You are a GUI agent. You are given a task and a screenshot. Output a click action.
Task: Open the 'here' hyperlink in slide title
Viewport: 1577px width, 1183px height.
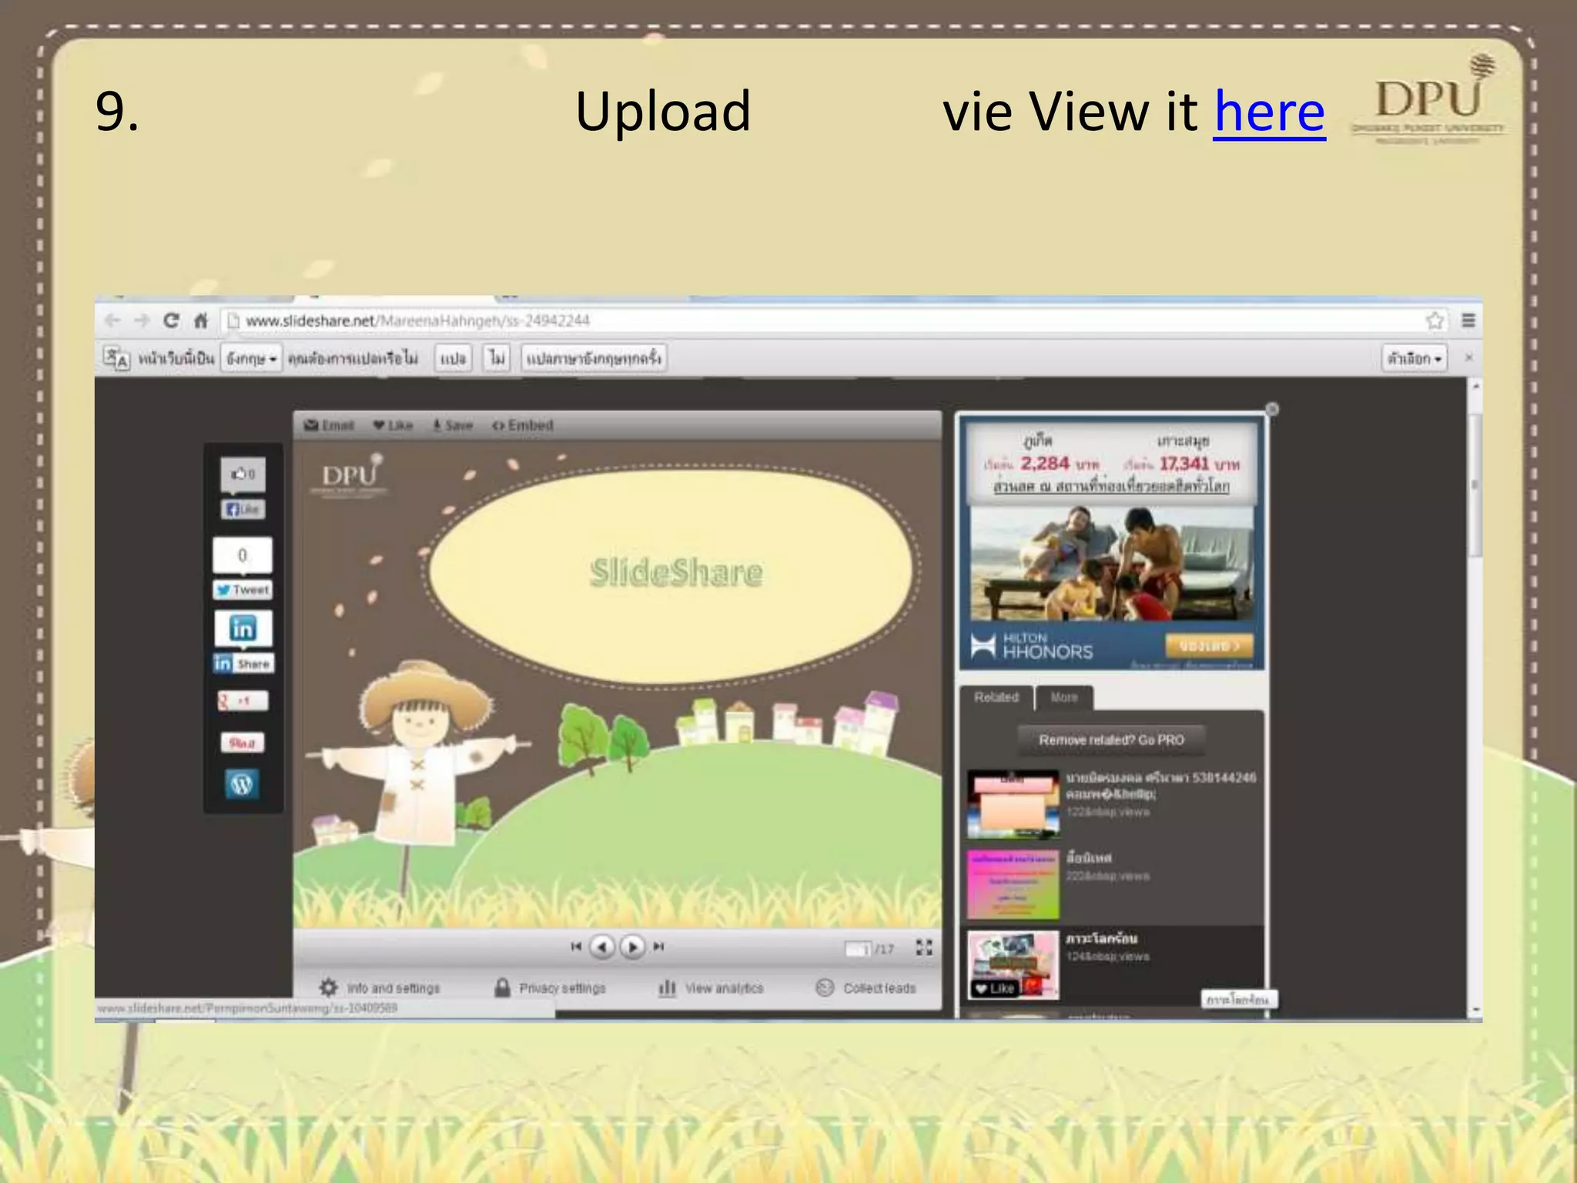[x=1269, y=112]
